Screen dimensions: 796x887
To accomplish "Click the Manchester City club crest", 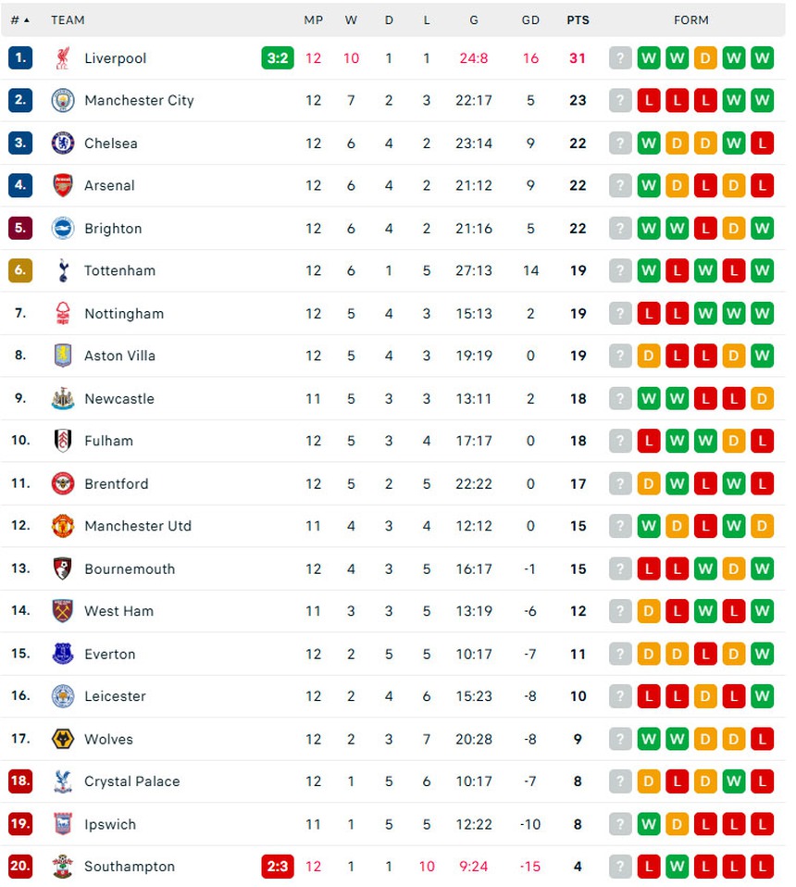I will click(62, 101).
